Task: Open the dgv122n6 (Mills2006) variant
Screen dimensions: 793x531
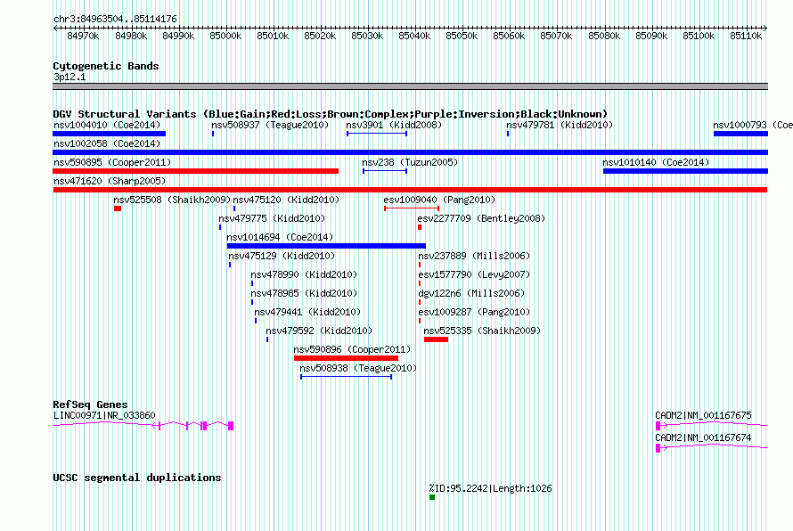Action: click(x=420, y=302)
